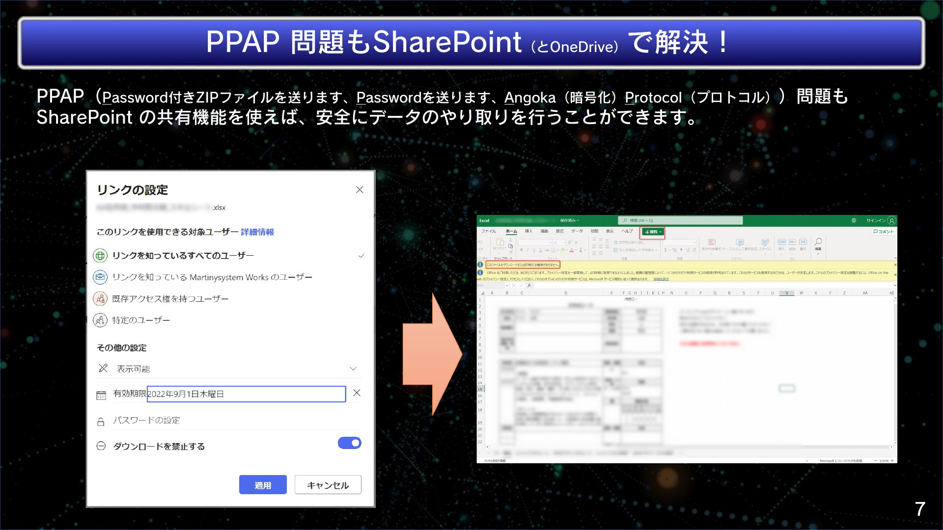Click the サインイン account button
Screen dimensions: 943x530
881,220
